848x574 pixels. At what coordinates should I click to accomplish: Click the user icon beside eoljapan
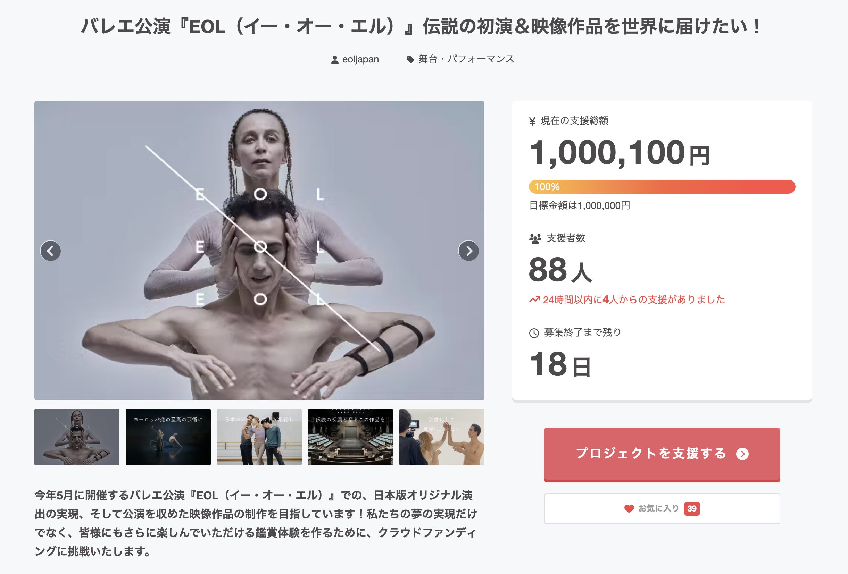click(335, 60)
